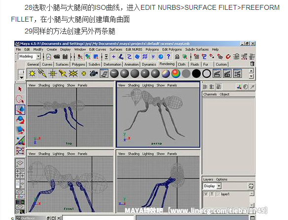Open the Modeling menu set dropdown
288x220 pixels.
[30, 57]
